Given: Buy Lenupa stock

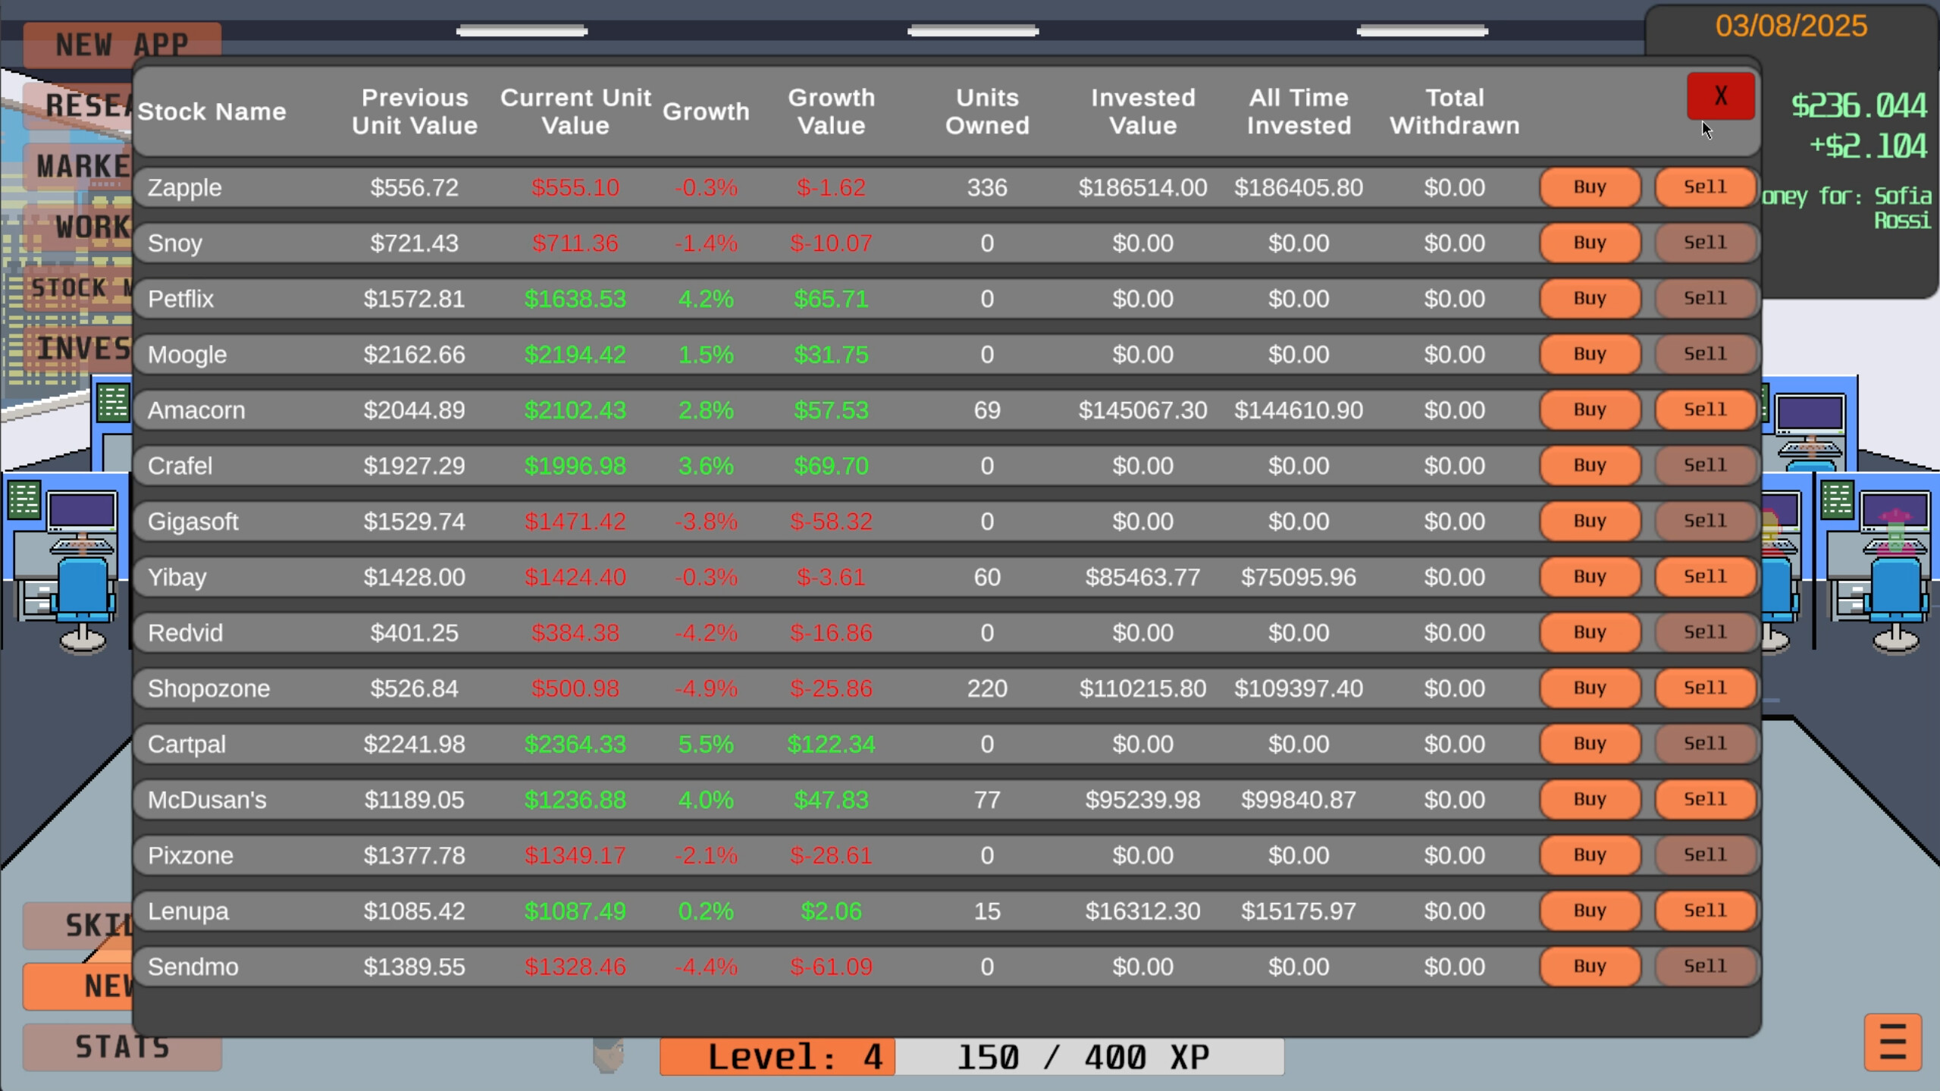Looking at the screenshot, I should point(1589,911).
